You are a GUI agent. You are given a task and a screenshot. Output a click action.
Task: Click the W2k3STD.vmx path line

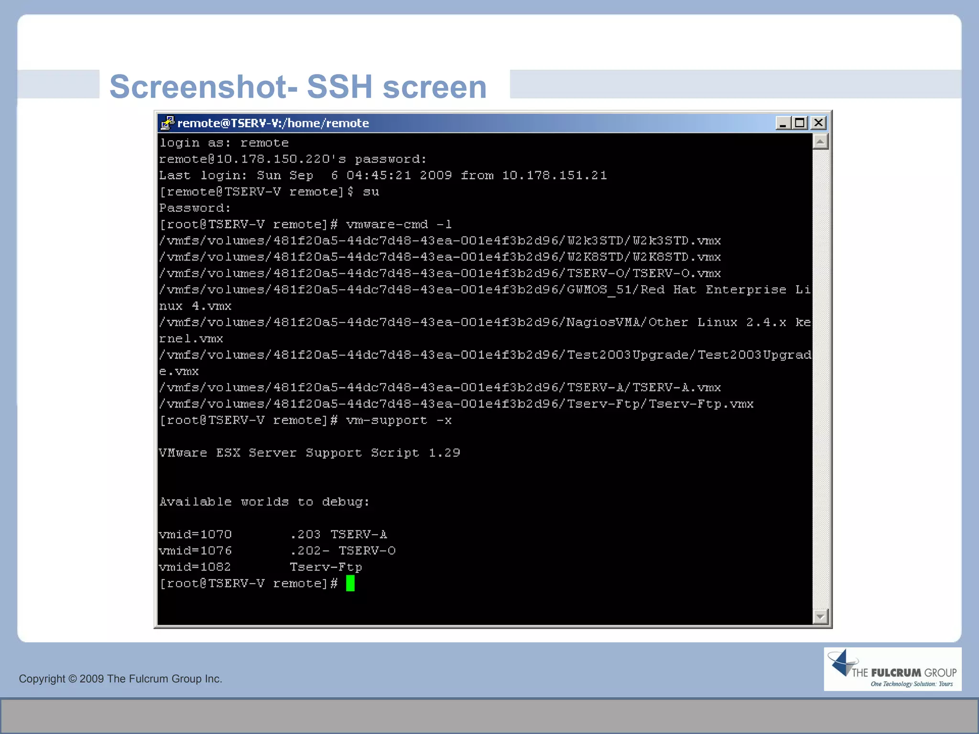pos(440,240)
